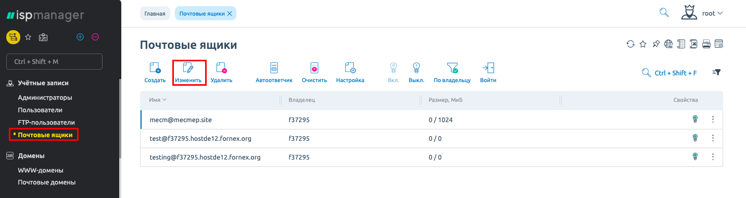
Task: Open table settings icon with gear
Action: 719,44
